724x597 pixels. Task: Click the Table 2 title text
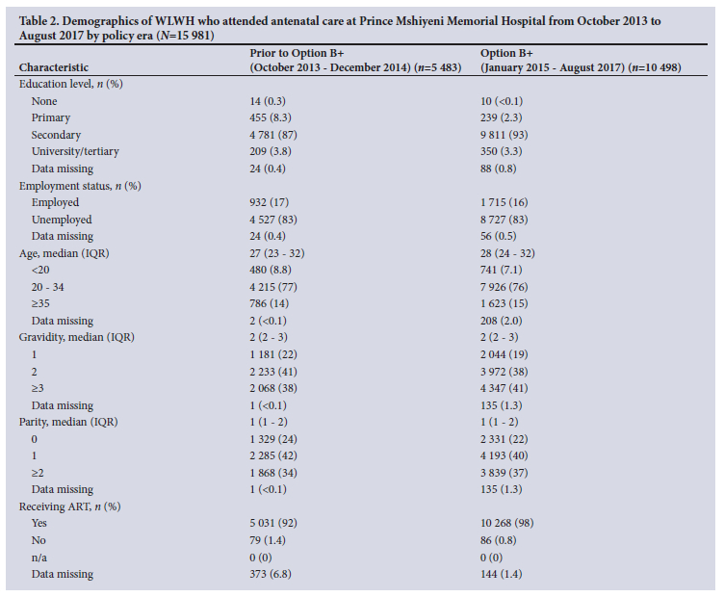(x=339, y=26)
